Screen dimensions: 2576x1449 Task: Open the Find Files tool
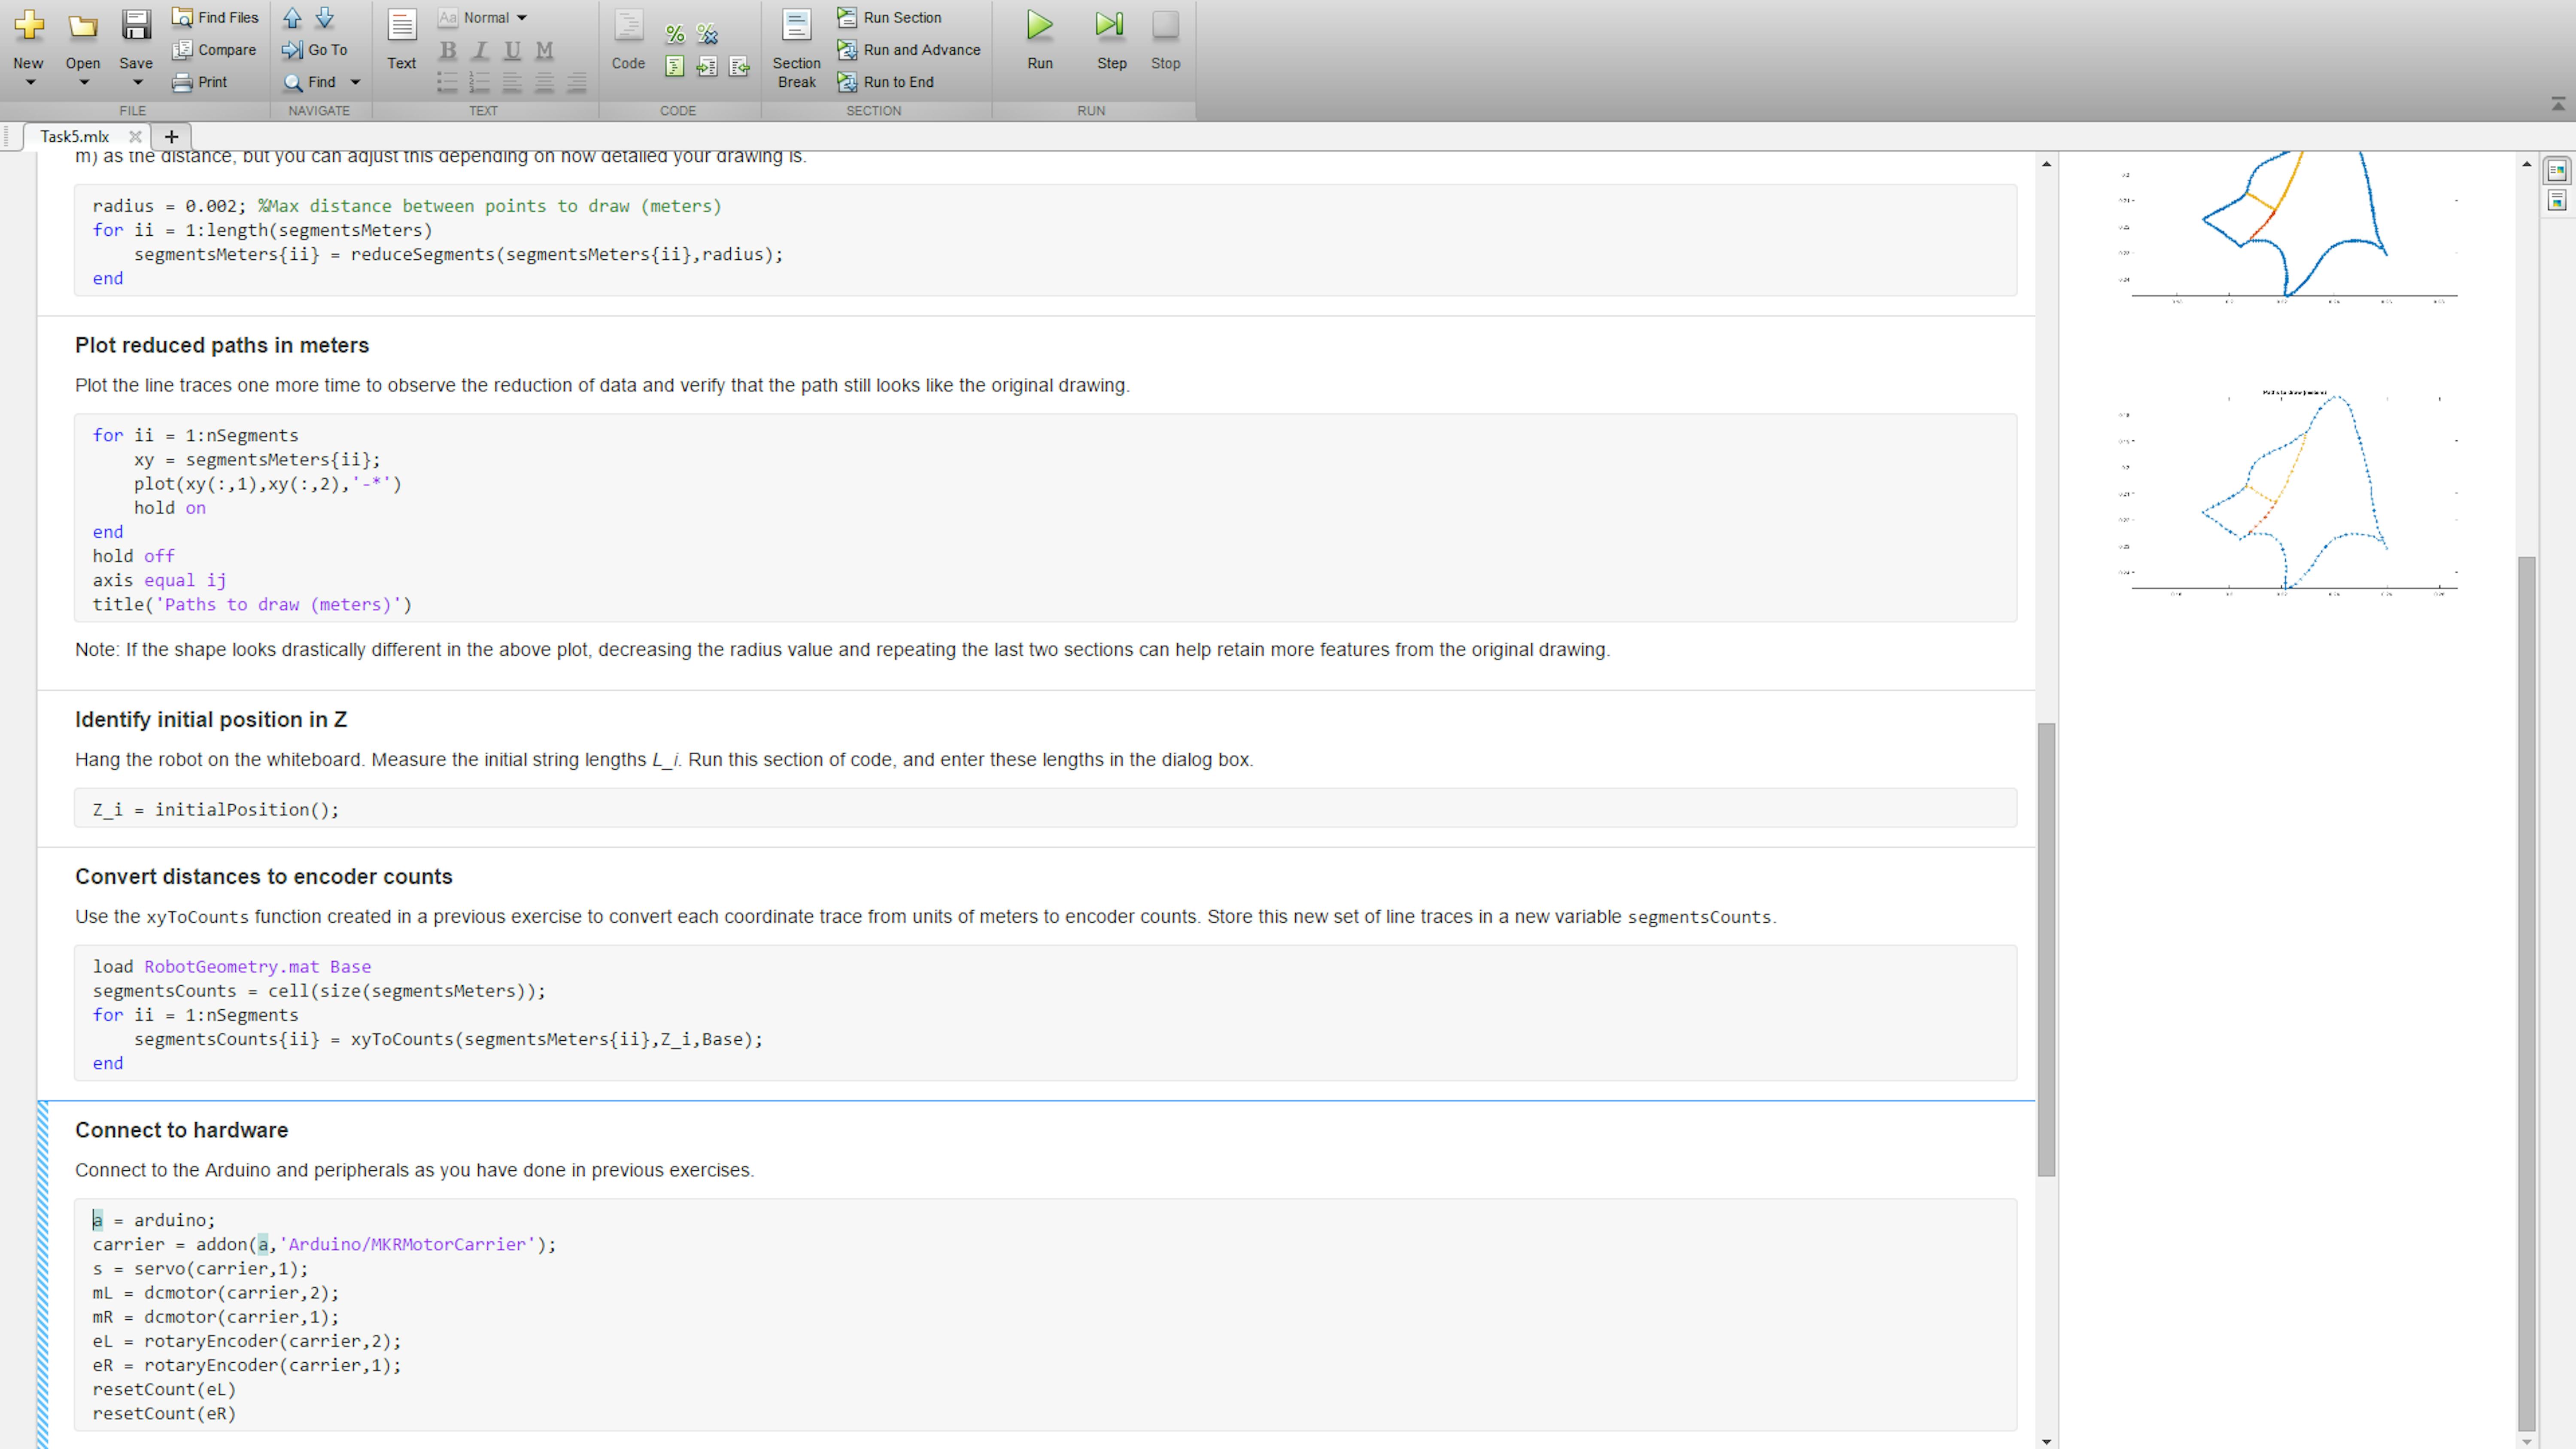[215, 17]
